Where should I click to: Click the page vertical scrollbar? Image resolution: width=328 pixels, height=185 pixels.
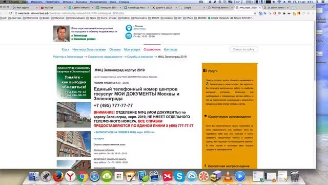pos(315,50)
